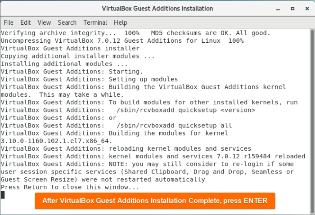Click the terminal cursor block at the prompt

coord(3,195)
